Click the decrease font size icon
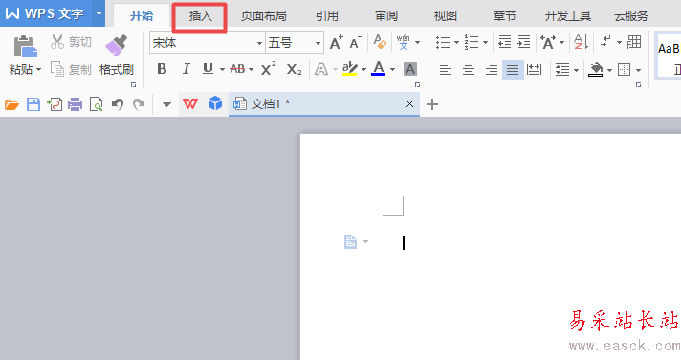The width and height of the screenshot is (681, 360). [x=356, y=43]
